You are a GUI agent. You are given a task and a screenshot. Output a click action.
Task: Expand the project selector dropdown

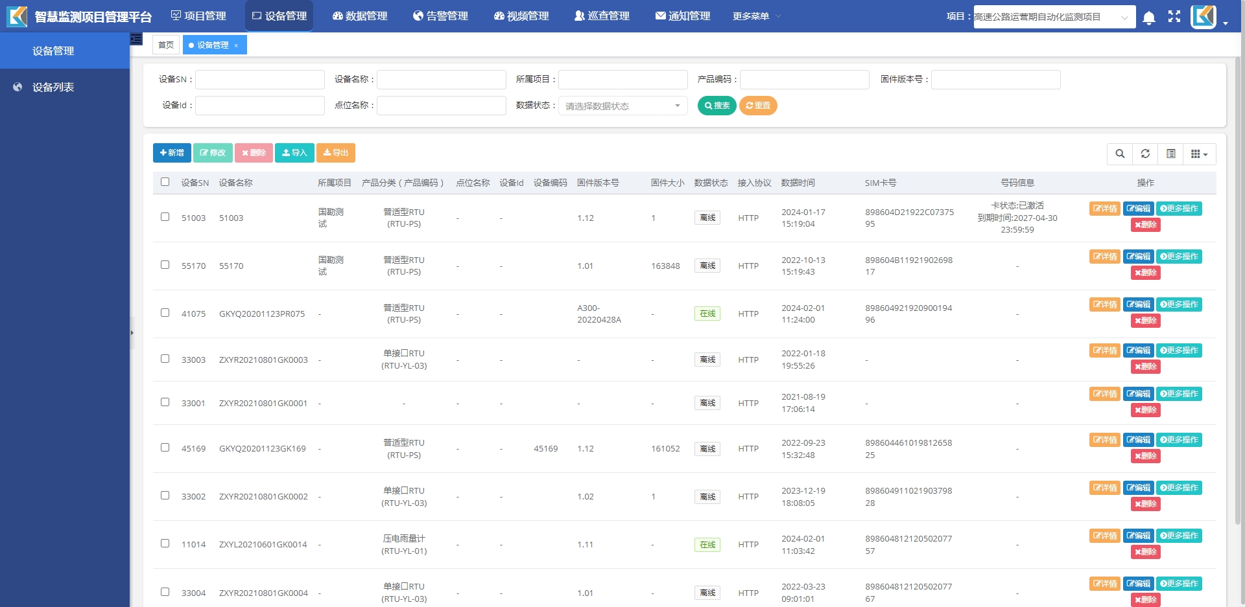(1054, 17)
